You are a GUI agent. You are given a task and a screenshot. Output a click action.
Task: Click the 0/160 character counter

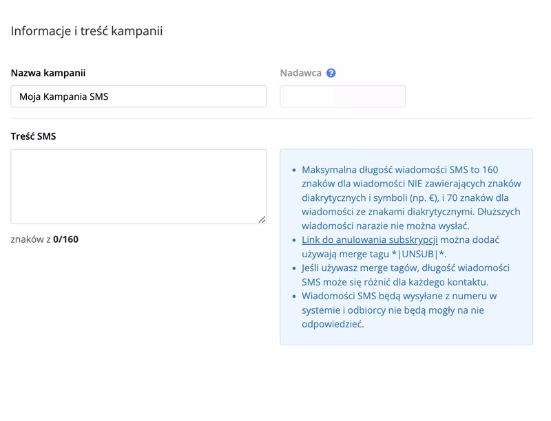(65, 240)
